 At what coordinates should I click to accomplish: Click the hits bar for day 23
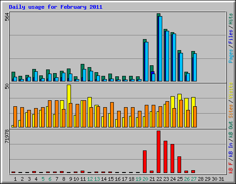click(165, 55)
